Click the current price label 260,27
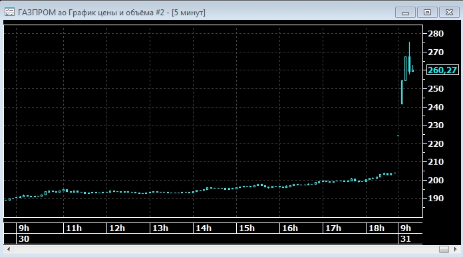The image size is (463, 257). (x=442, y=70)
